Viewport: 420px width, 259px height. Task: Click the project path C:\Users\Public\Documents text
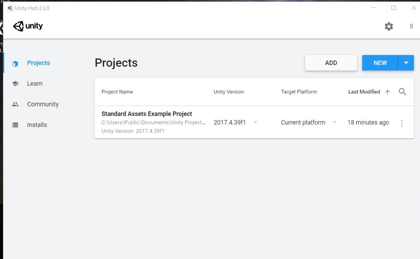coord(154,123)
